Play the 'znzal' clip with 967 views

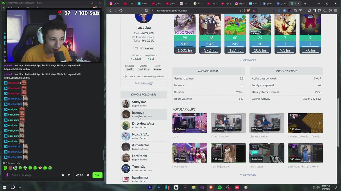pyautogui.click(x=190, y=123)
